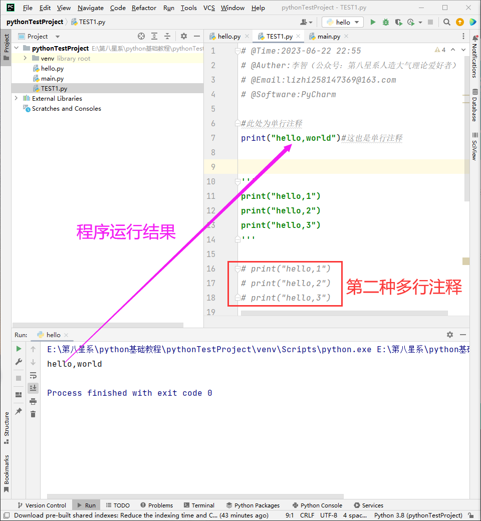Expand all in Project panel

coord(154,36)
